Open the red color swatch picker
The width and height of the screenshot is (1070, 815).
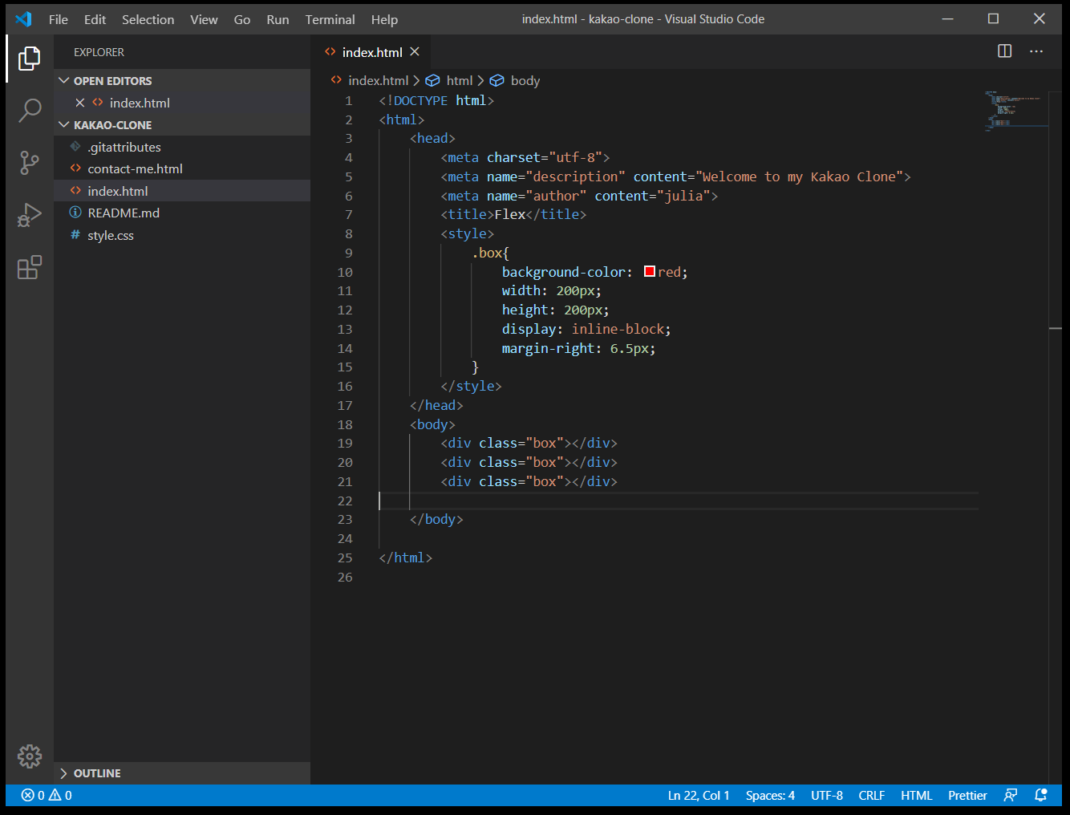pos(650,271)
